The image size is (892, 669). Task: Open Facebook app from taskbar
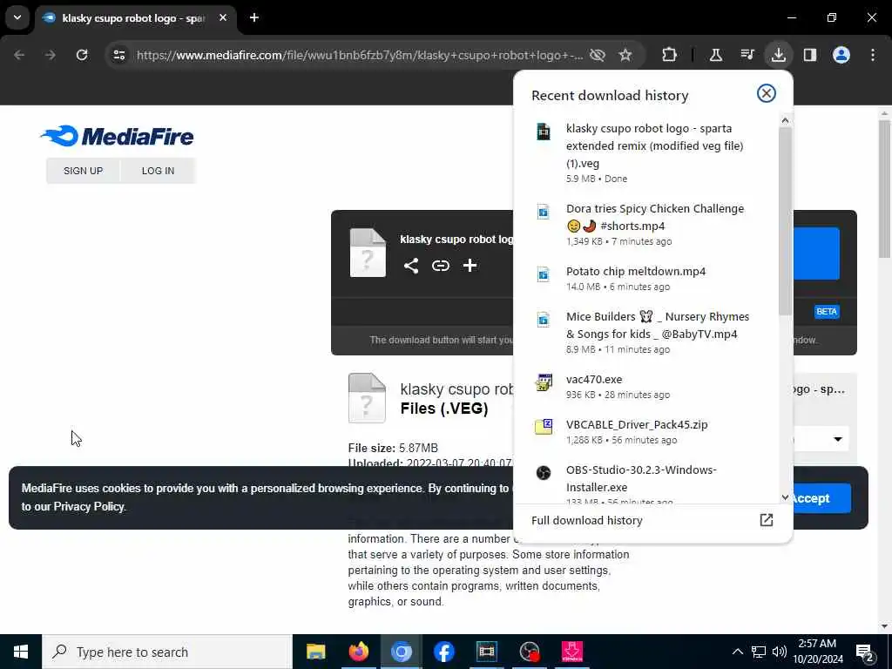(x=443, y=652)
